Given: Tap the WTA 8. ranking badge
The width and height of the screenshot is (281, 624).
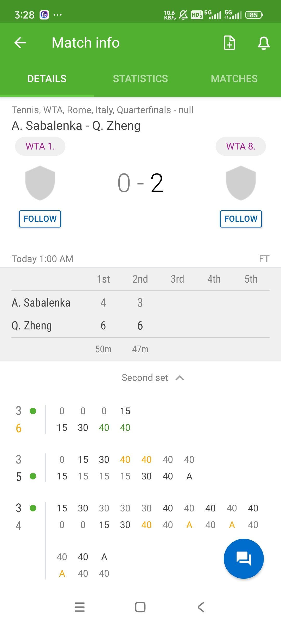Looking at the screenshot, I should point(241,146).
